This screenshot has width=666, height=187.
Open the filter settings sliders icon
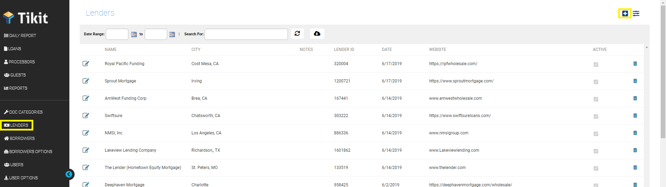click(x=636, y=14)
